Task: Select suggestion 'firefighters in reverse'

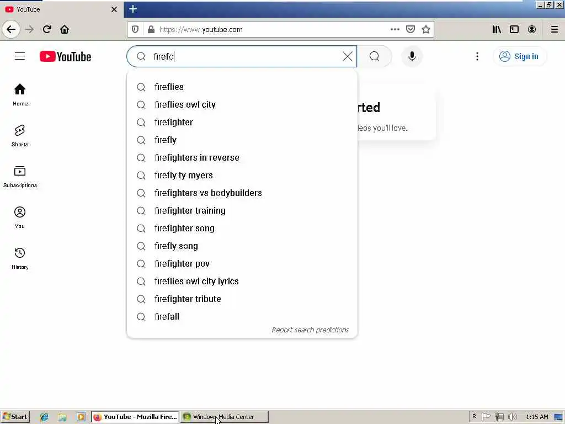Action: (242, 157)
